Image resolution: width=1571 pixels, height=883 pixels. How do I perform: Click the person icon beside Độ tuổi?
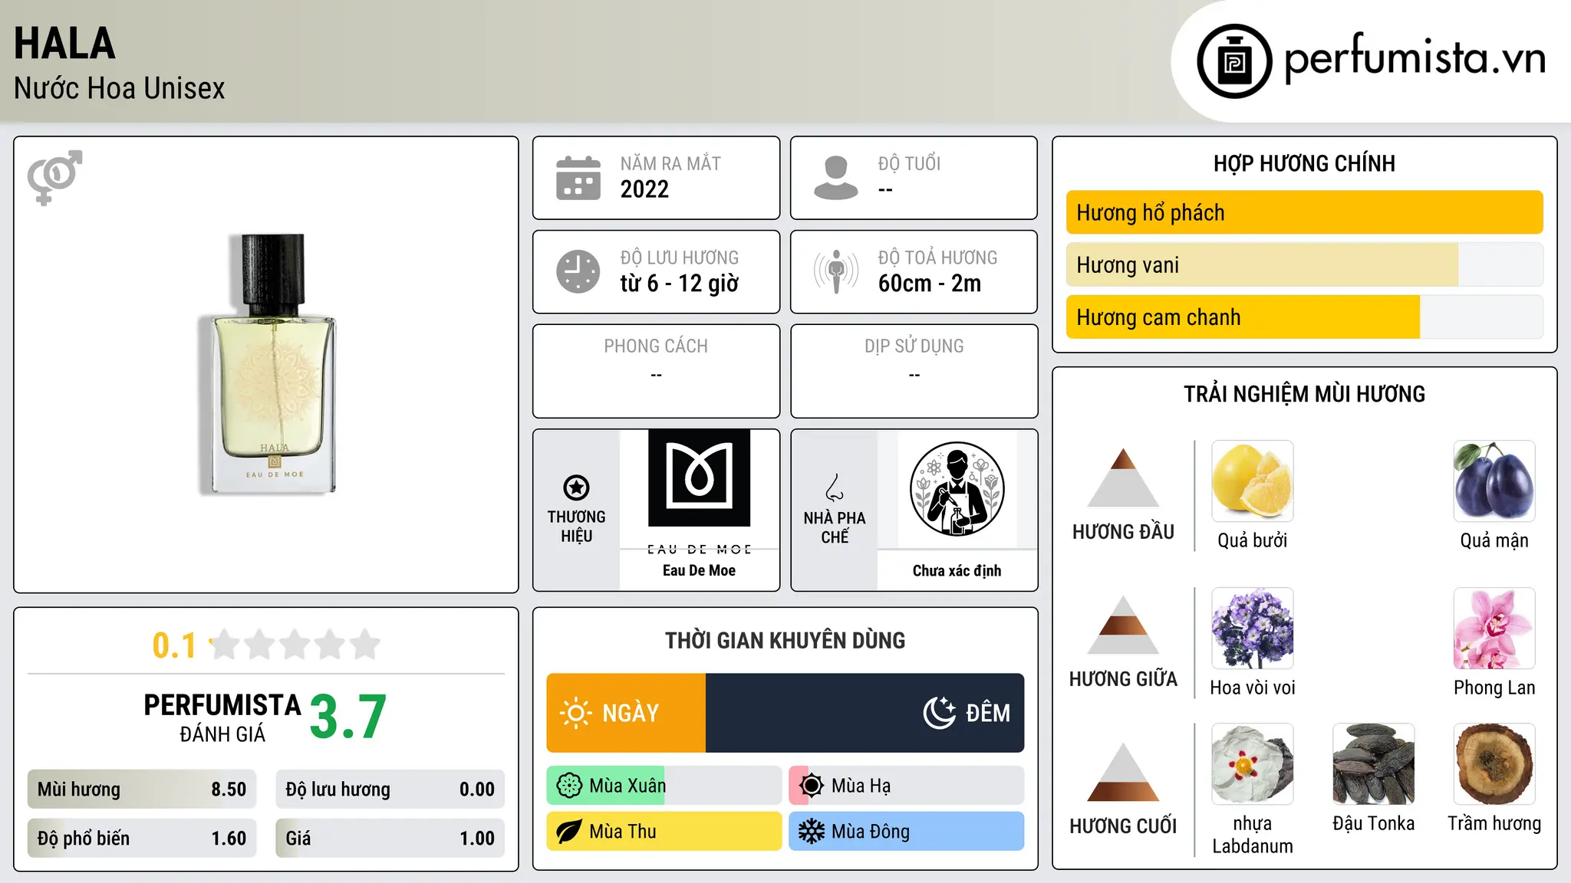click(836, 178)
